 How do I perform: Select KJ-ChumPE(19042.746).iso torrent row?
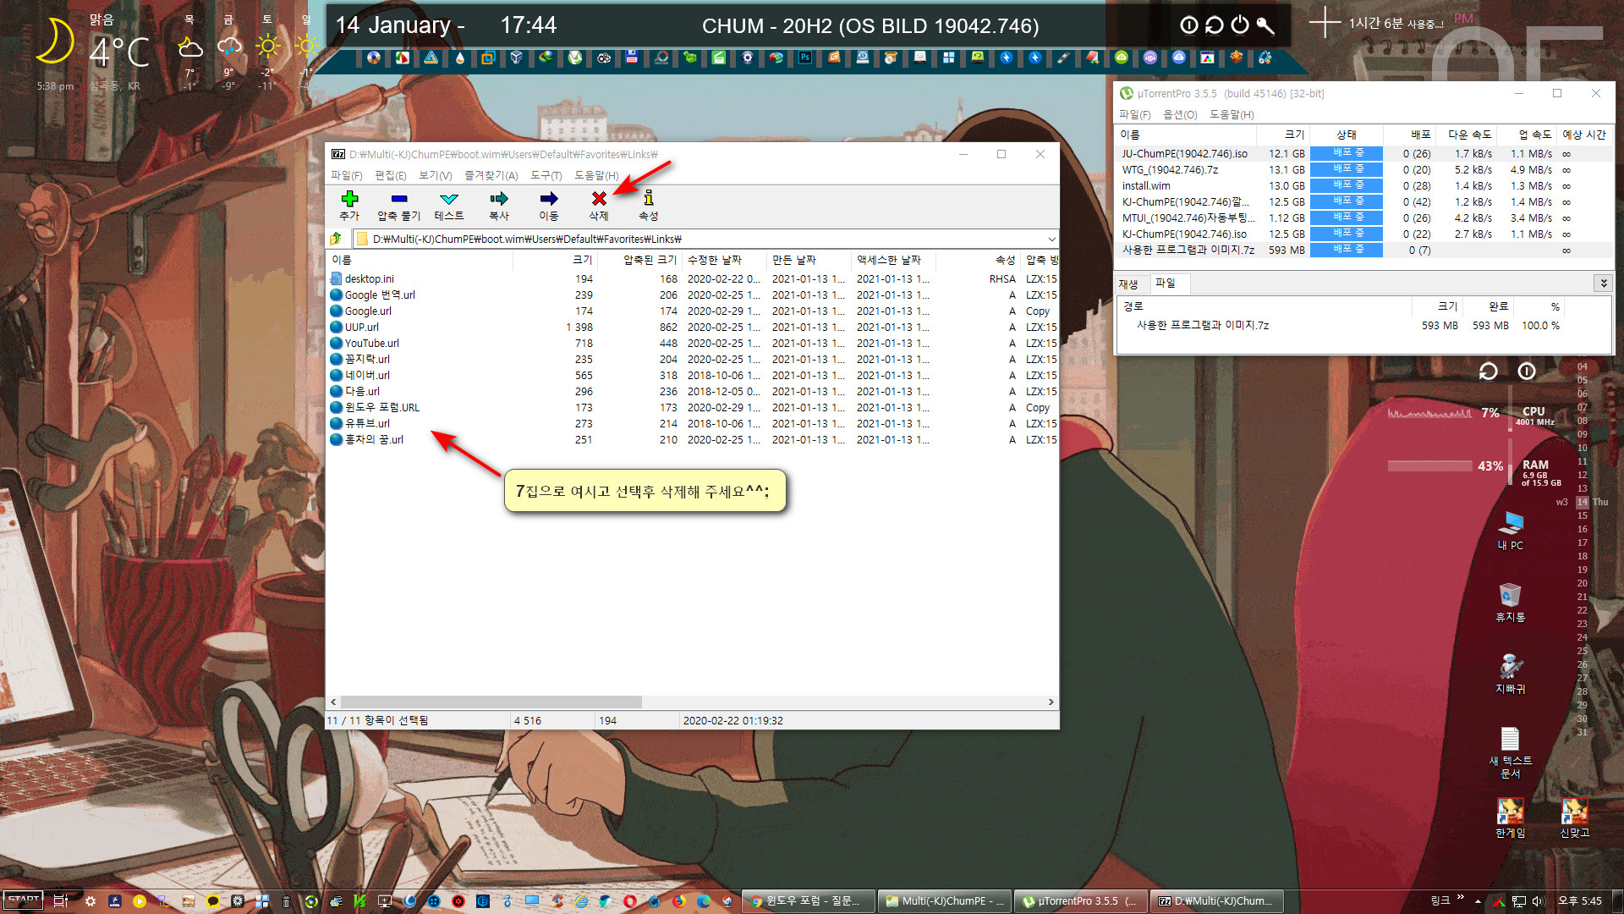pyautogui.click(x=1363, y=234)
